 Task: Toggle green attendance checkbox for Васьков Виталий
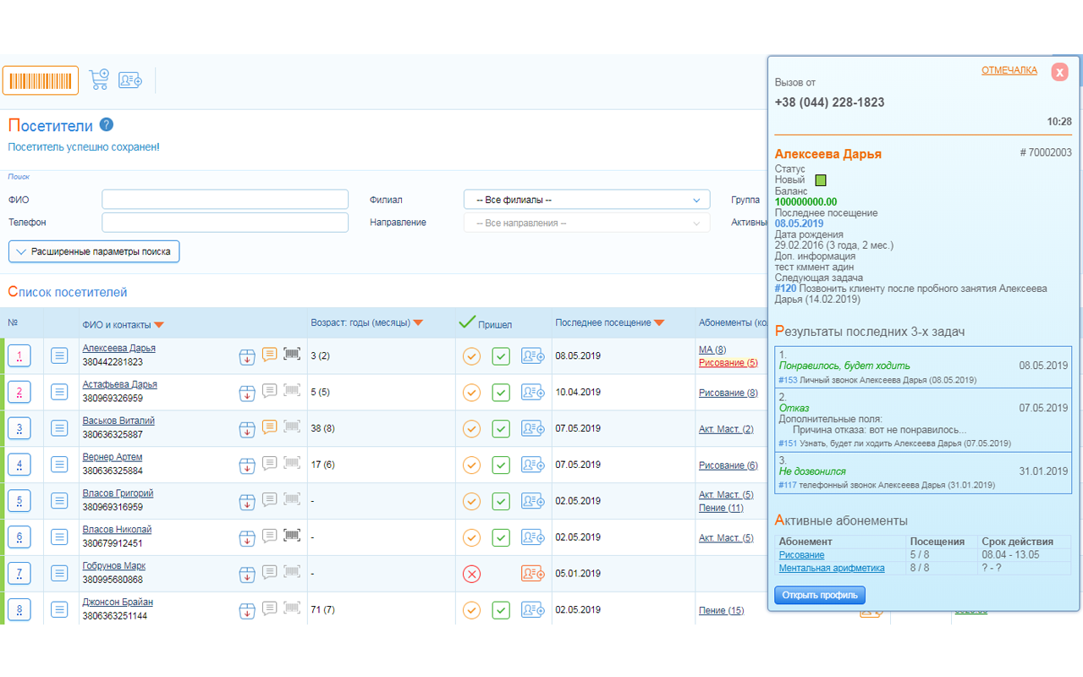point(501,429)
